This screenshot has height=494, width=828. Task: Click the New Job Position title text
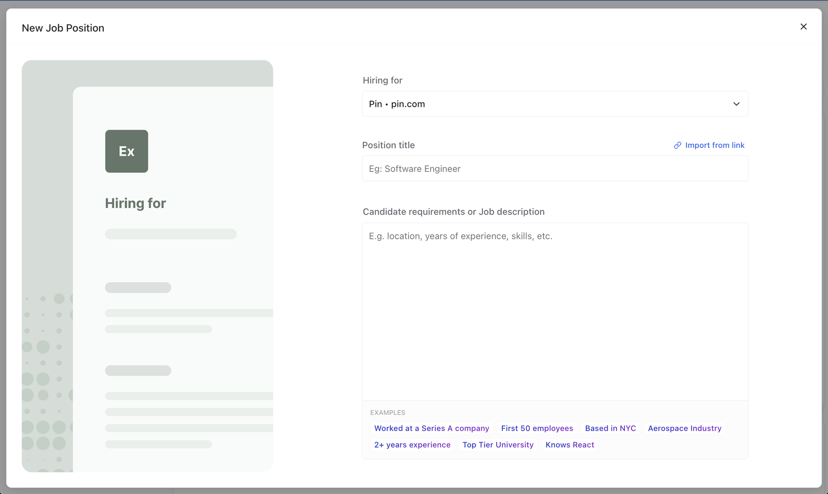[x=63, y=28]
